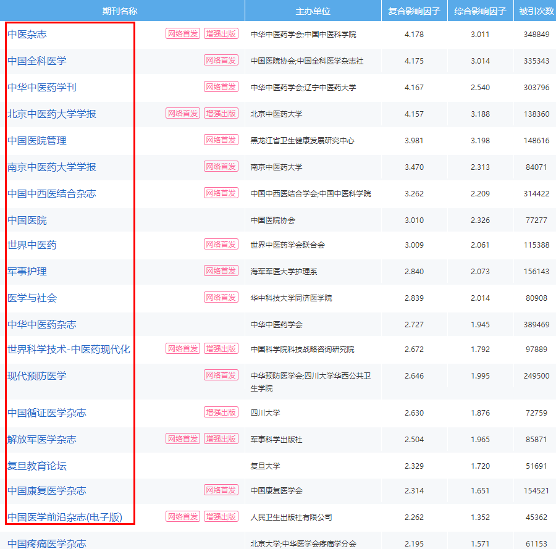Select 北京中医药大学学报 journal link
This screenshot has height=549, width=556.
[x=52, y=114]
